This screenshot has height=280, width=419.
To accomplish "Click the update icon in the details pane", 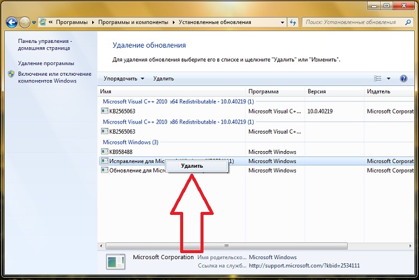I will (x=116, y=261).
